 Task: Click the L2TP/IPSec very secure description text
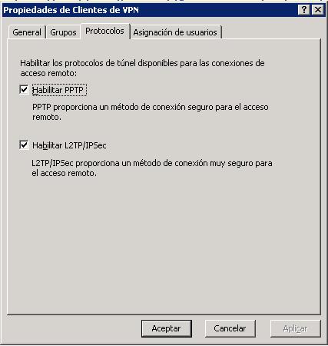[152, 168]
